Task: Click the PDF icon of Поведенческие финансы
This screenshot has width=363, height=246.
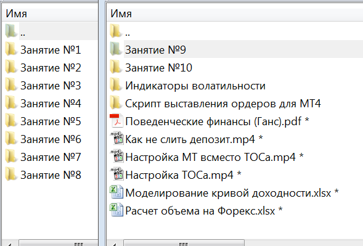Action: coord(116,121)
